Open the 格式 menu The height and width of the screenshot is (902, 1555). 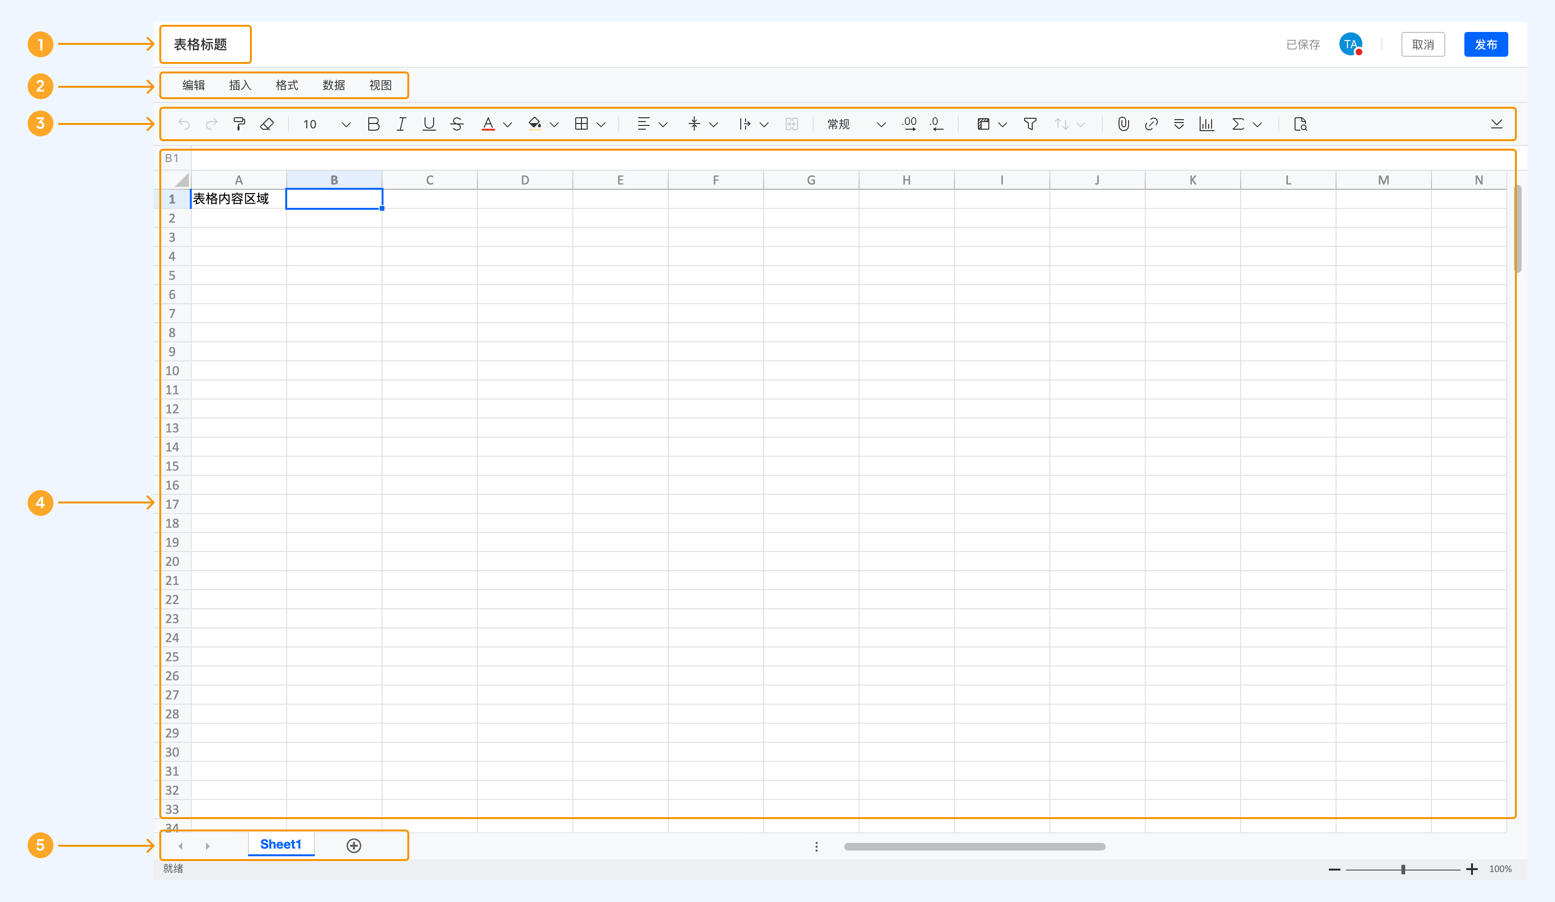coord(287,85)
